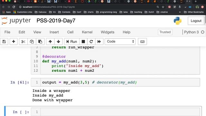The width and height of the screenshot is (206, 116).
Task: Click the Logout button
Action: (196, 21)
